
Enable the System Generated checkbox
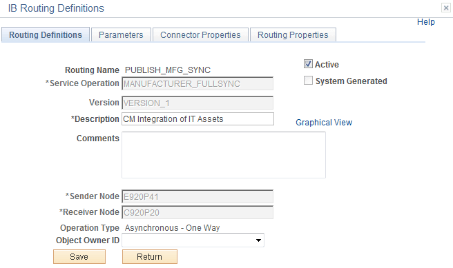tap(308, 81)
